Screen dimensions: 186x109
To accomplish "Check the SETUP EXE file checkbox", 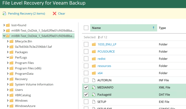I will coord(86,102).
